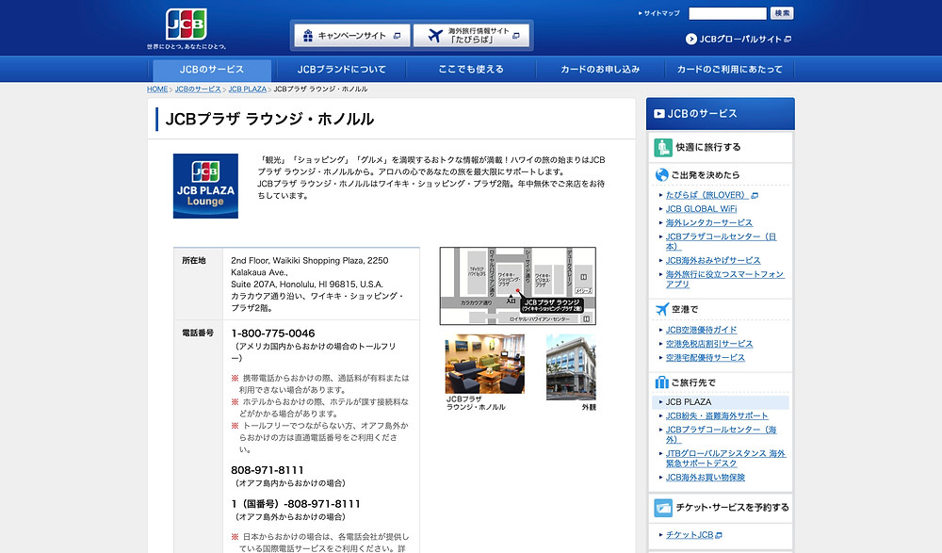The width and height of the screenshot is (942, 553).
Task: Open the 空港免税店割引サービス link
Action: 709,344
